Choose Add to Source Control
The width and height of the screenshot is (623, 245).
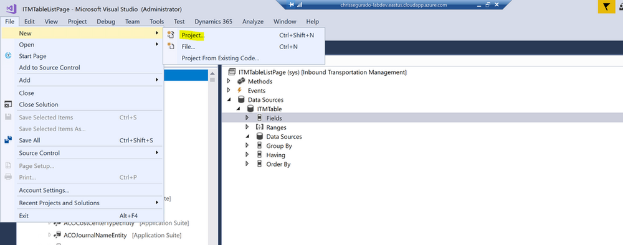click(82, 67)
